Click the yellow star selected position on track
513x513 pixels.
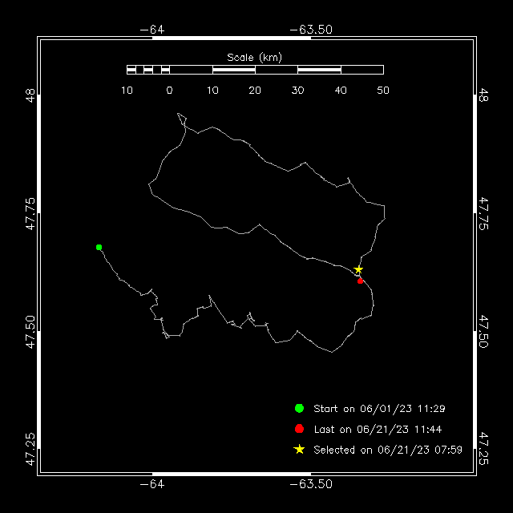[358, 269]
